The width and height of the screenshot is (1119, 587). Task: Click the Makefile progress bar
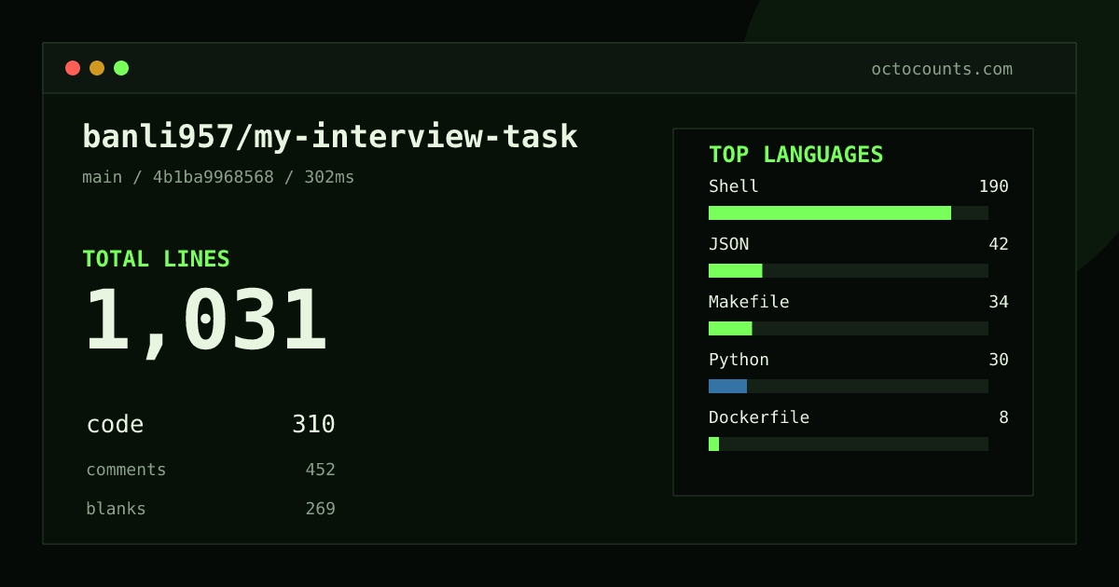point(849,328)
